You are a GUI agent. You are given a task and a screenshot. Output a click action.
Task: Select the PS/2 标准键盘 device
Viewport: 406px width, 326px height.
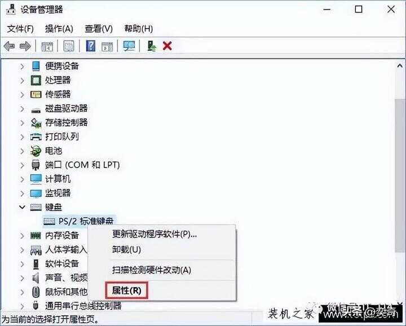tap(79, 221)
